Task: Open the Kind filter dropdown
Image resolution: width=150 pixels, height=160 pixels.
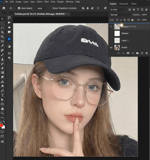Action: (118, 10)
